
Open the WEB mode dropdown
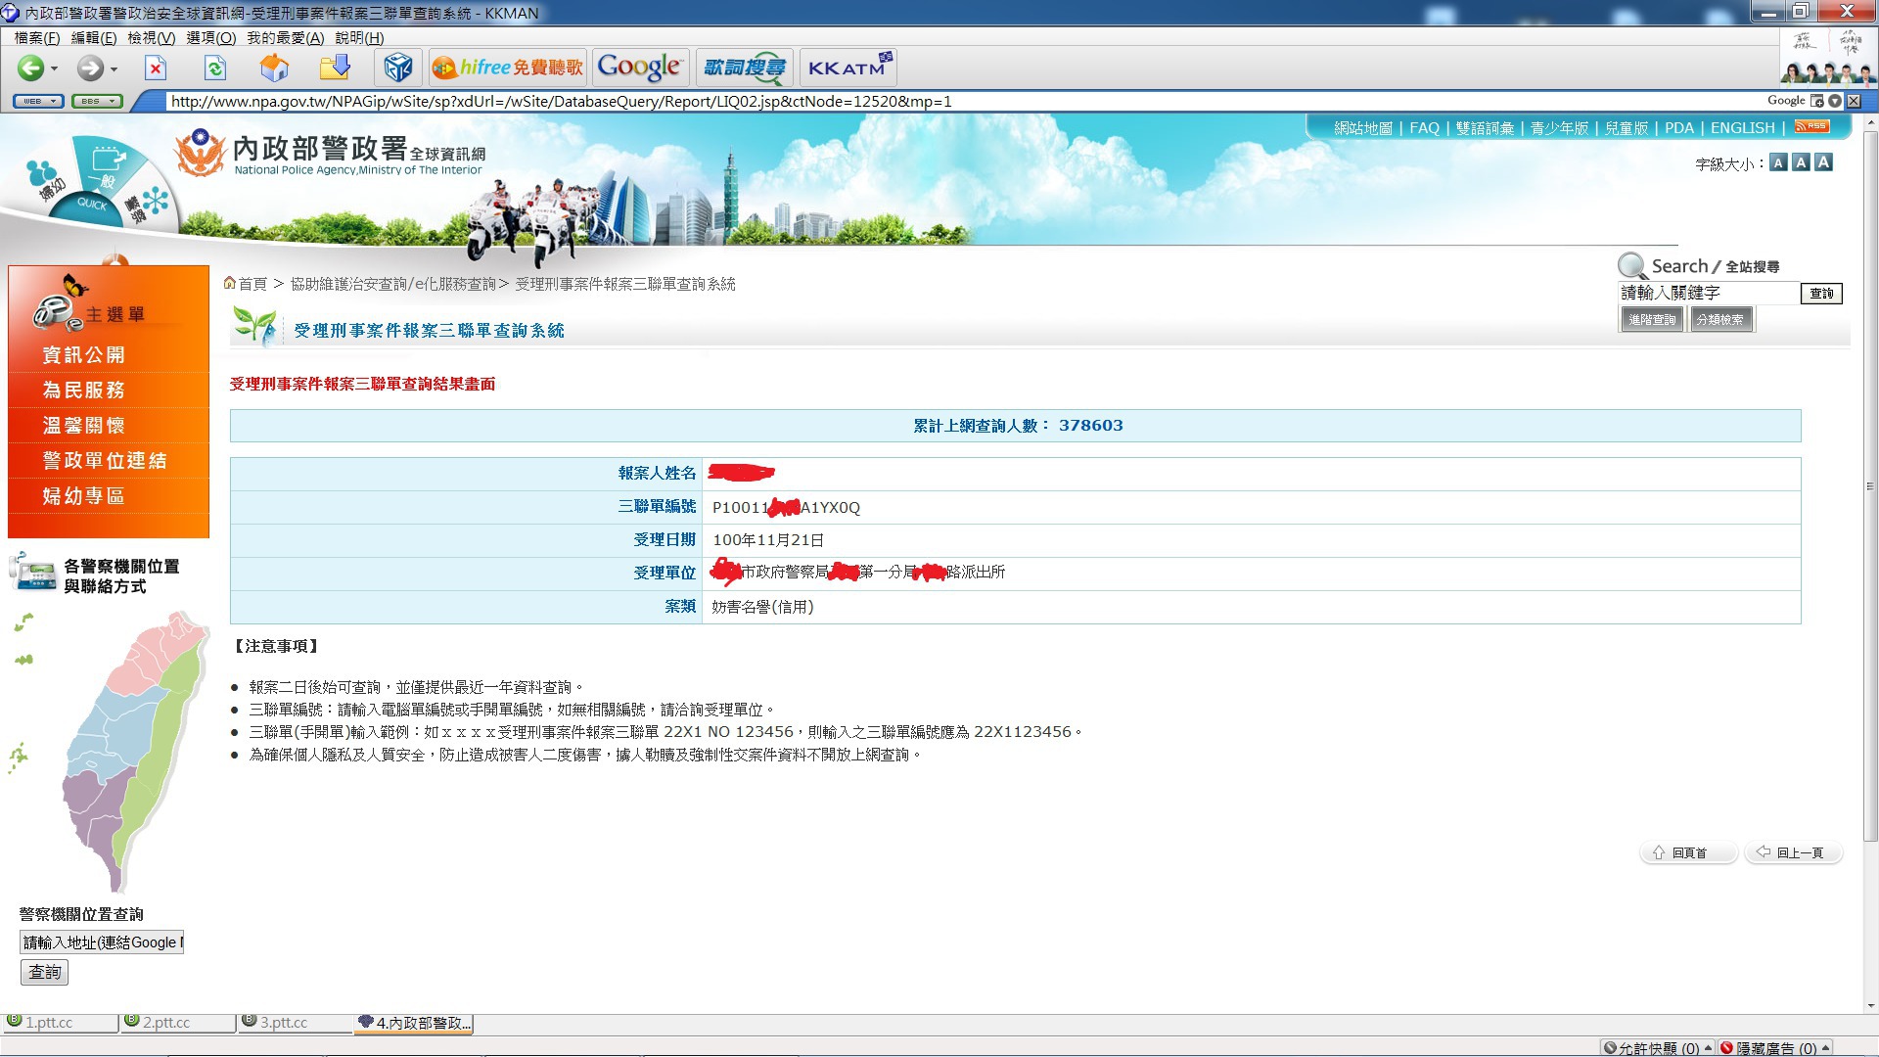pos(38,101)
